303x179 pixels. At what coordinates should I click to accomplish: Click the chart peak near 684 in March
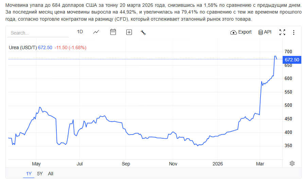pos(275,56)
